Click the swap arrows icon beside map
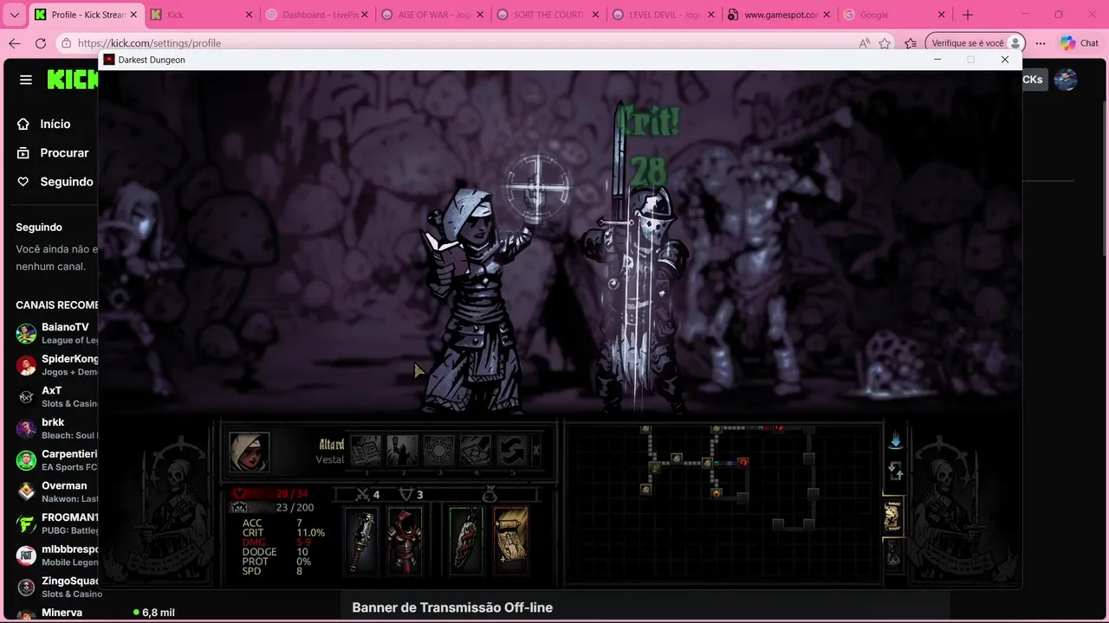The height and width of the screenshot is (623, 1109). [896, 472]
